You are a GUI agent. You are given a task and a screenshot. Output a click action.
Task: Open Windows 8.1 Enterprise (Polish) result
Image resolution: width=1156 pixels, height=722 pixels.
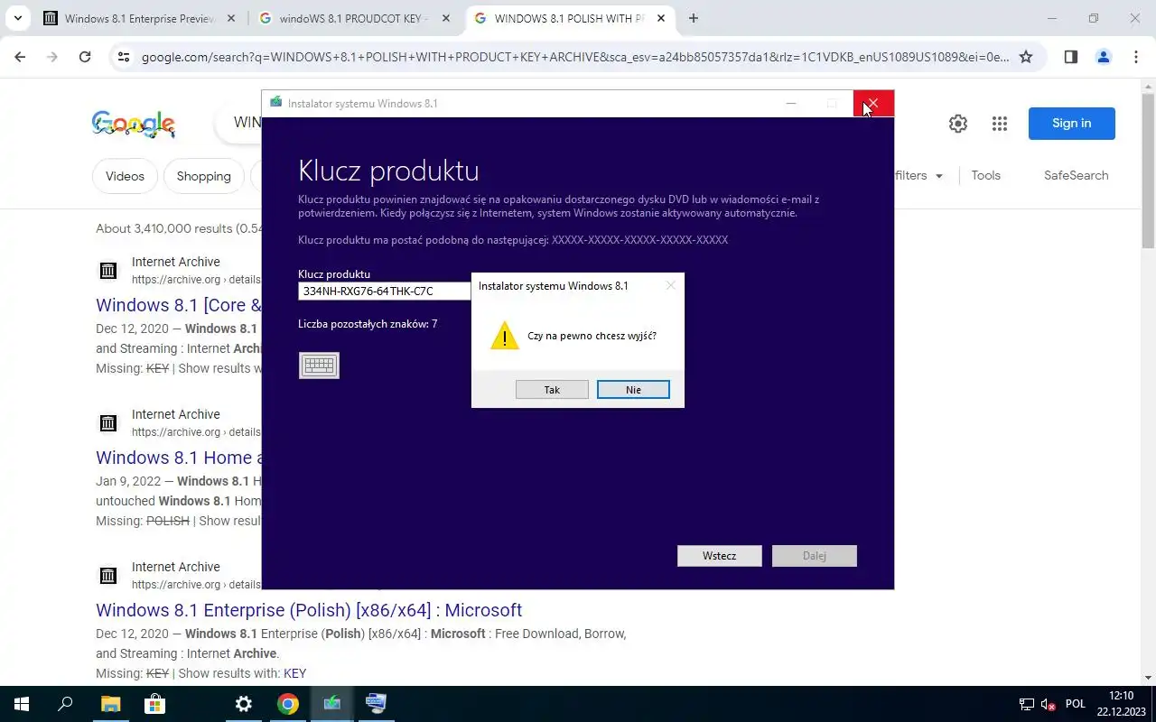309,610
